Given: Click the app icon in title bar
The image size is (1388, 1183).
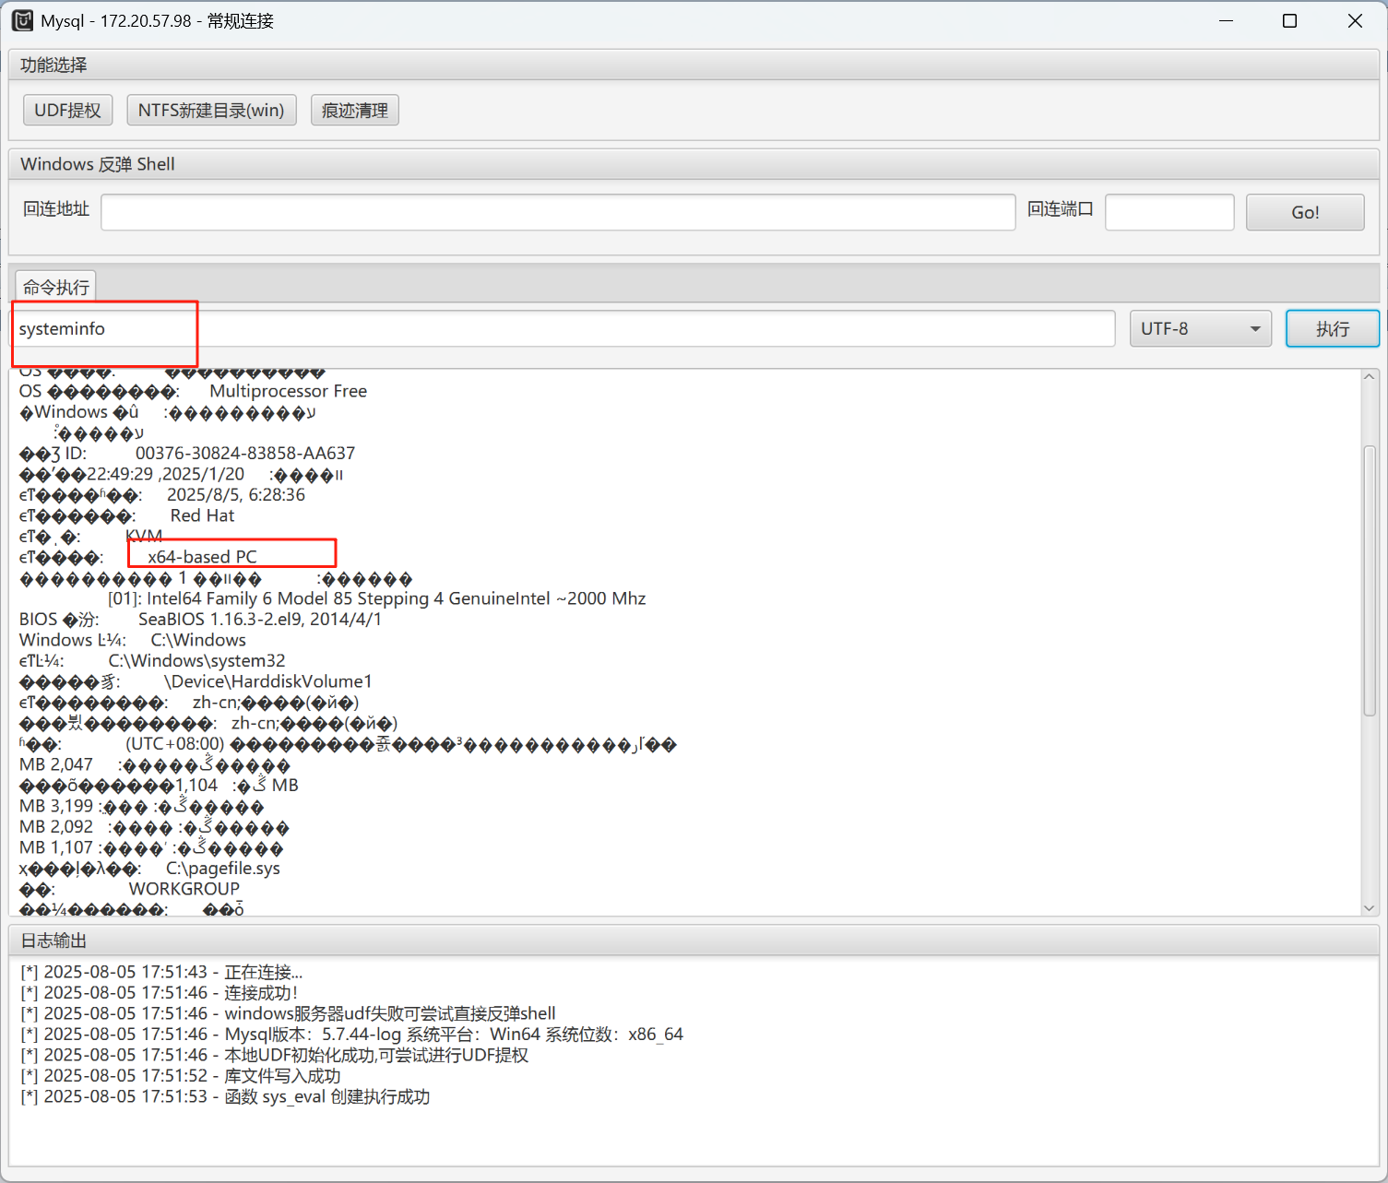Looking at the screenshot, I should point(22,20).
